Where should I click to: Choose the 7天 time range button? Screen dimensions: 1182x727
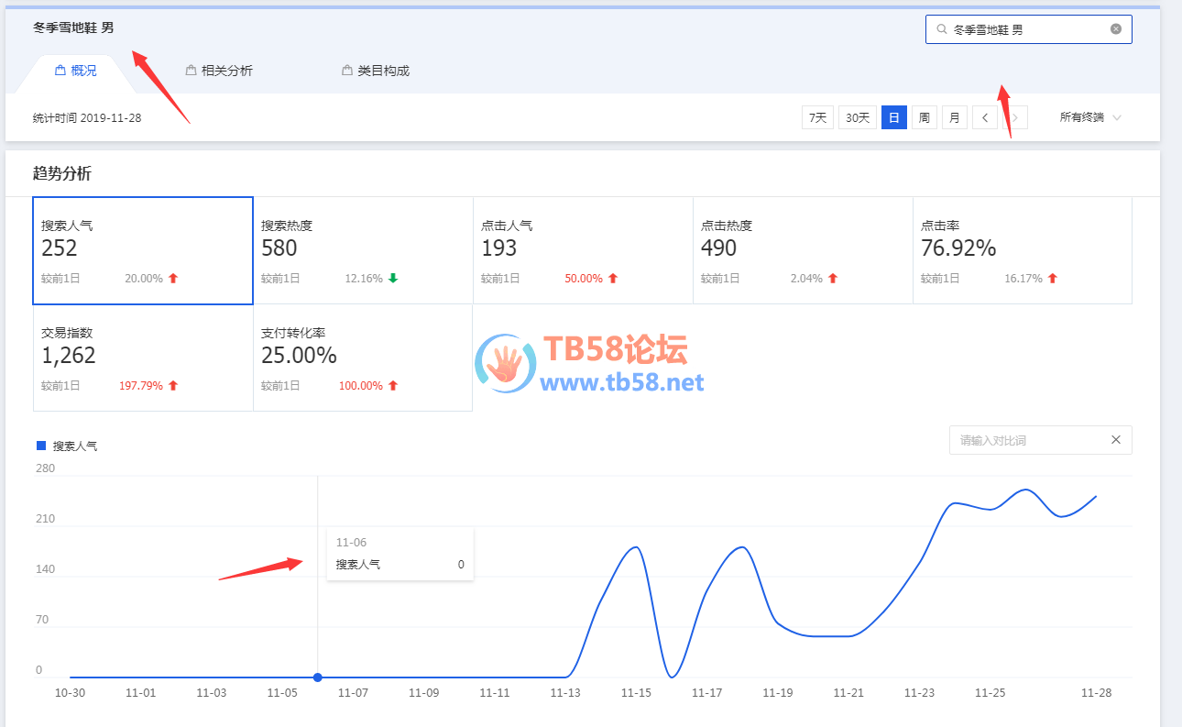pos(817,117)
